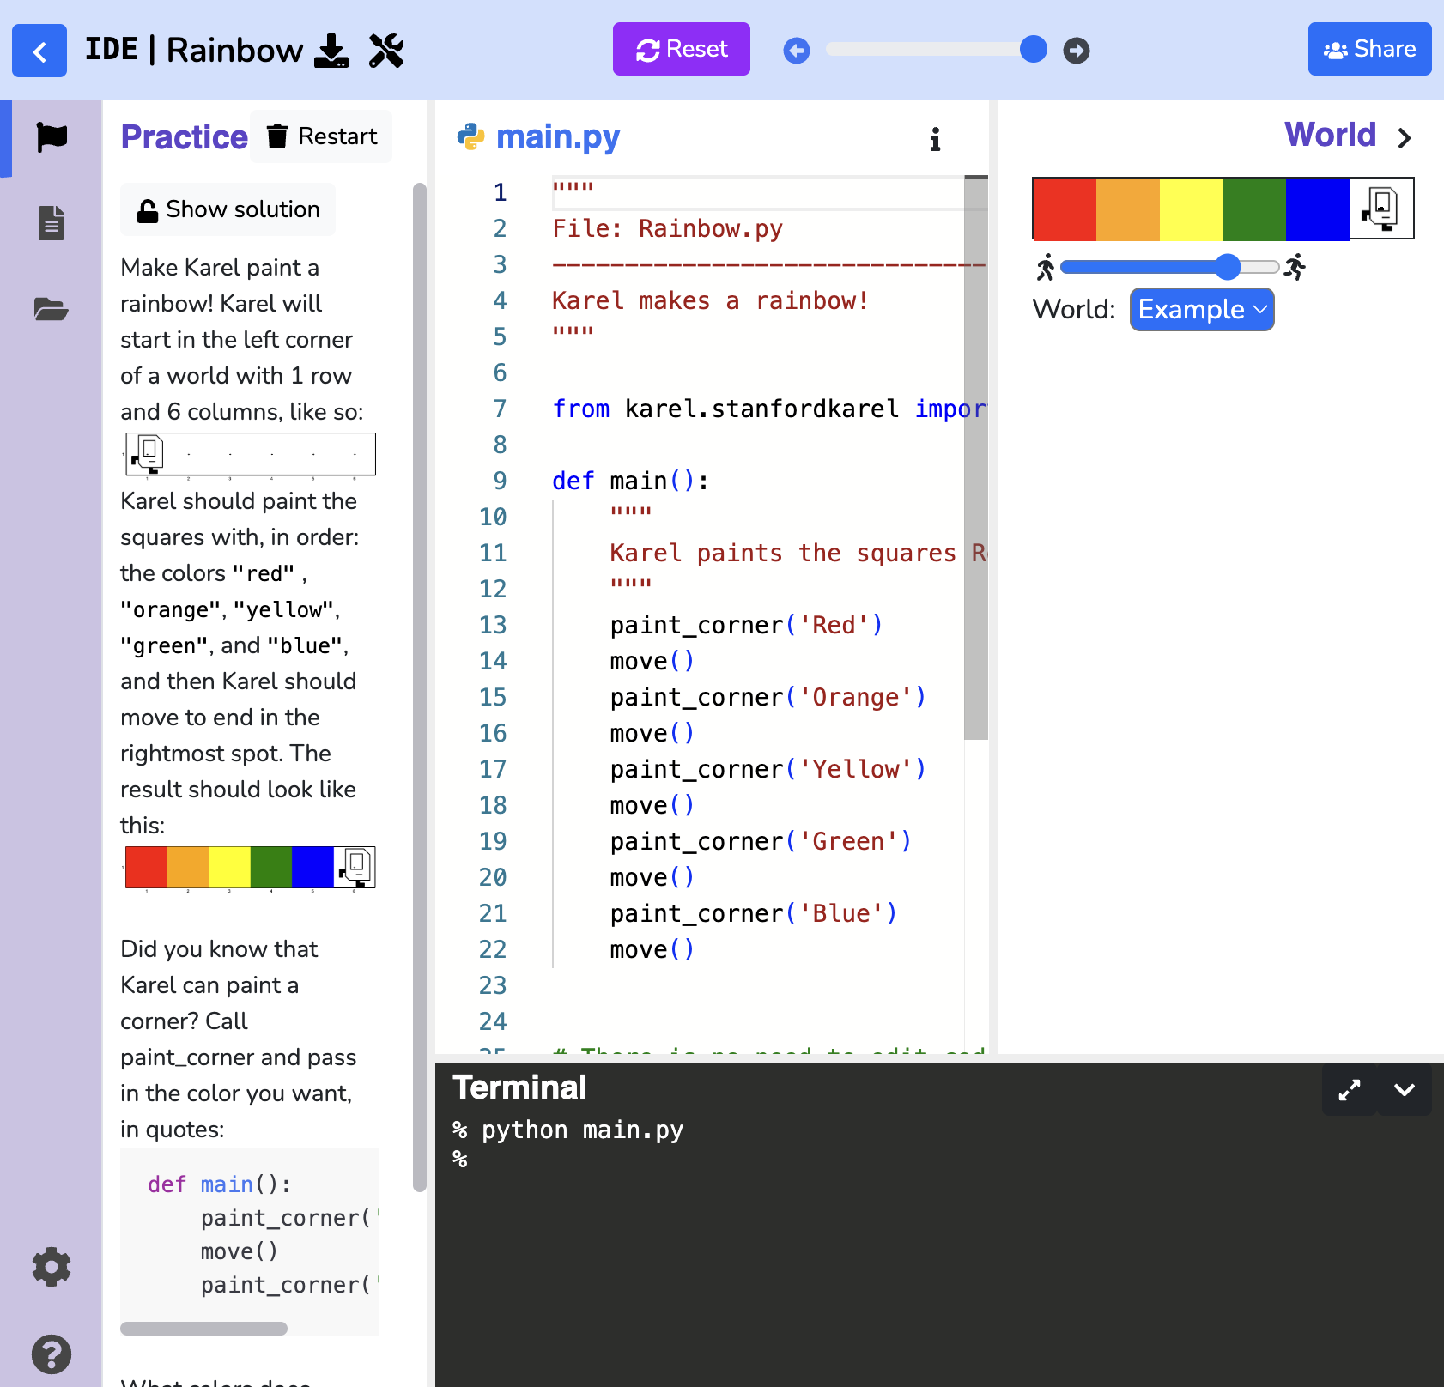The image size is (1444, 1387).
Task: Open the file browser folder icon
Action: [x=52, y=309]
